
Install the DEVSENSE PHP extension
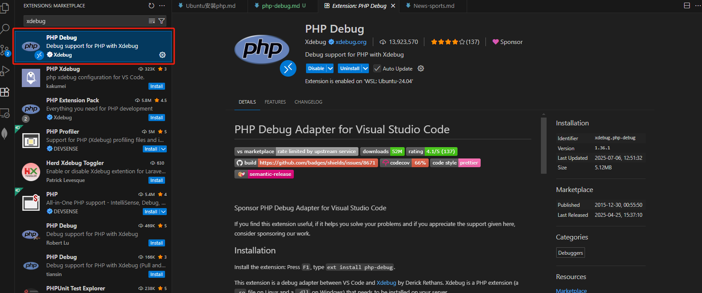coord(151,212)
